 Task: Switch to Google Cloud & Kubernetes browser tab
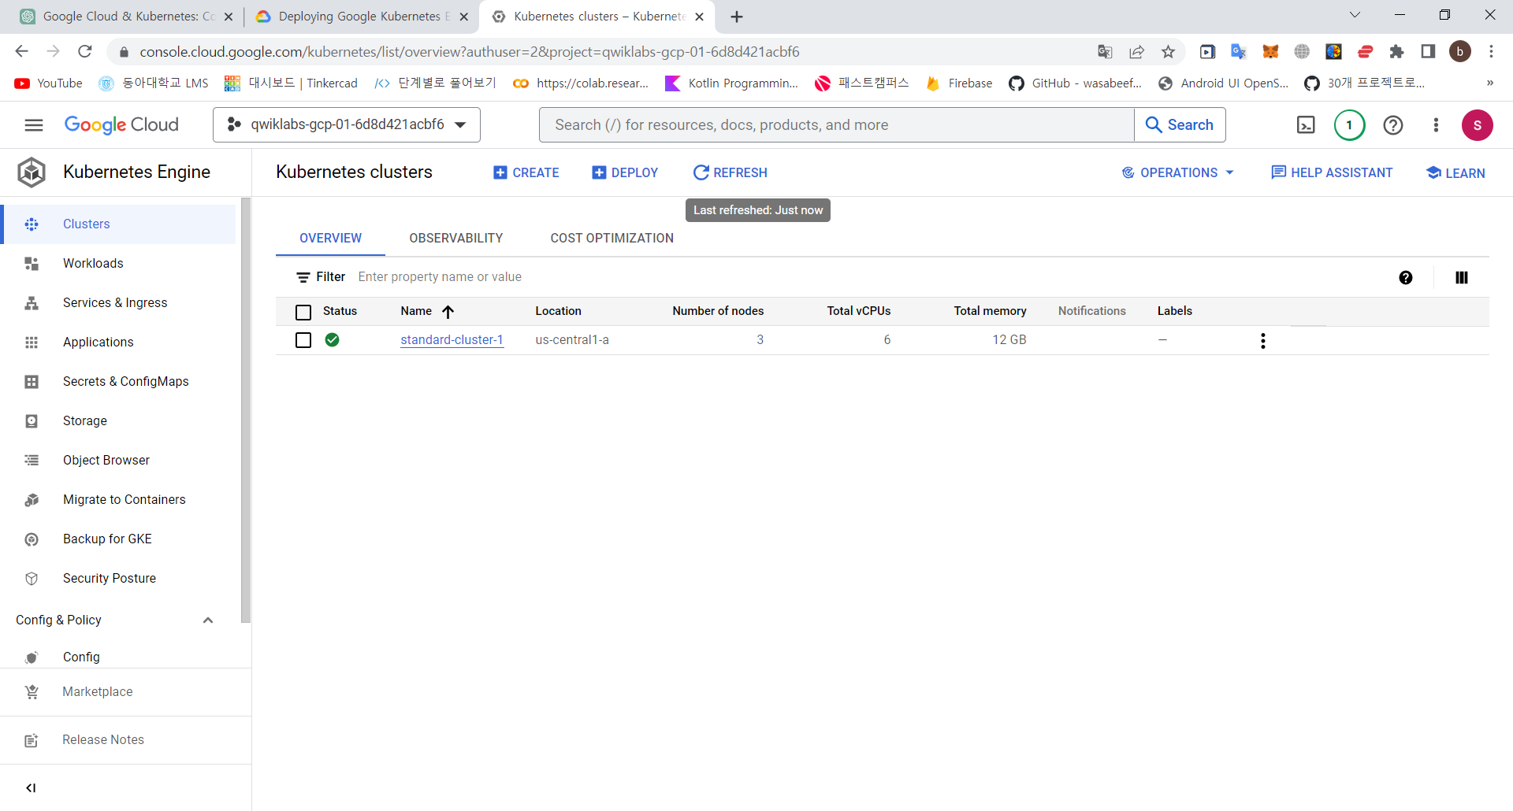coord(126,17)
